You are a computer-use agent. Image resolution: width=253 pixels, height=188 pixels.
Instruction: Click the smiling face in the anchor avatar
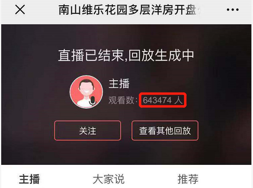tap(86, 89)
